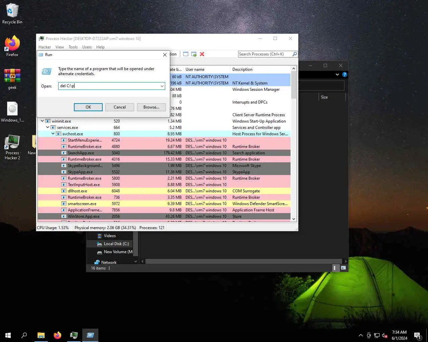Select the ApplicationFrame... process row
Viewport: 428px width, 342px height.
click(164, 210)
